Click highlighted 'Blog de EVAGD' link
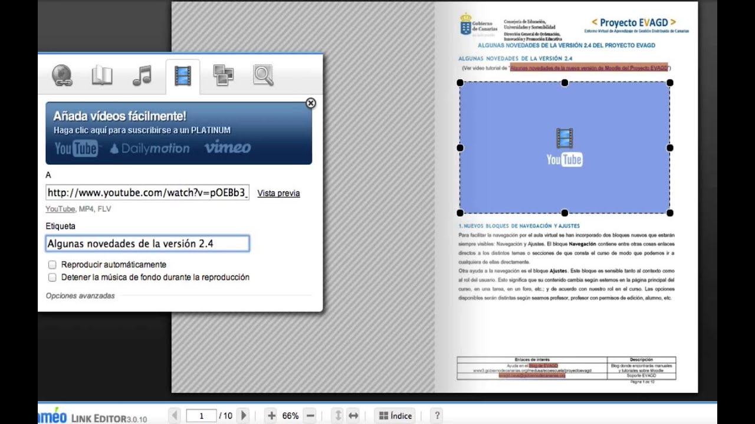This screenshot has width=755, height=424. coord(543,366)
